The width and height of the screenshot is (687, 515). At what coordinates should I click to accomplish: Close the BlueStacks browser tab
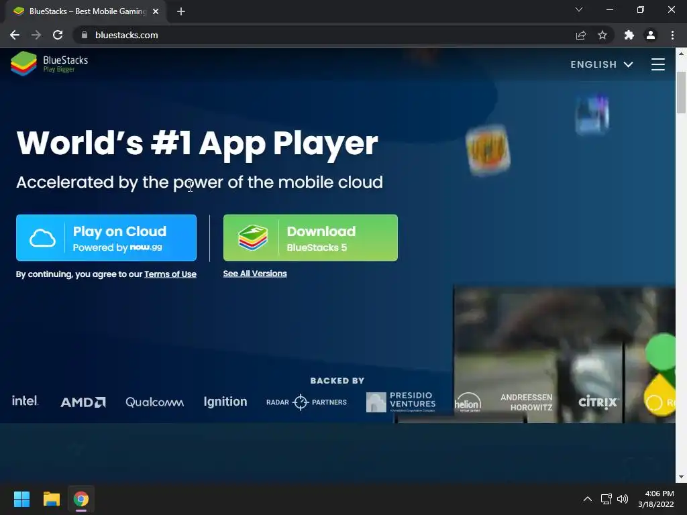click(156, 11)
